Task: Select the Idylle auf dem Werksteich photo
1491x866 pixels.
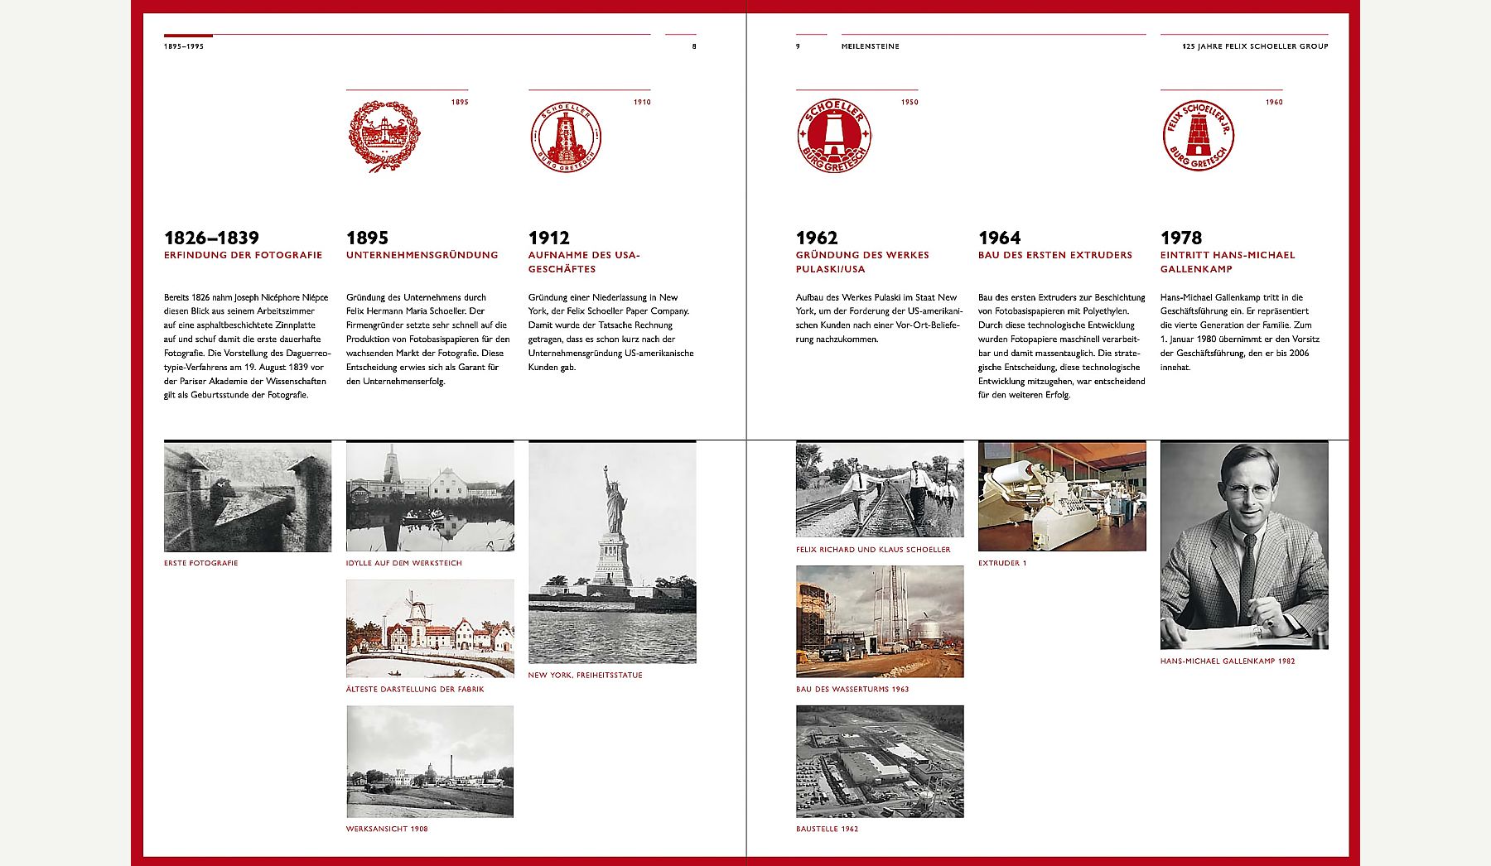Action: (x=430, y=497)
